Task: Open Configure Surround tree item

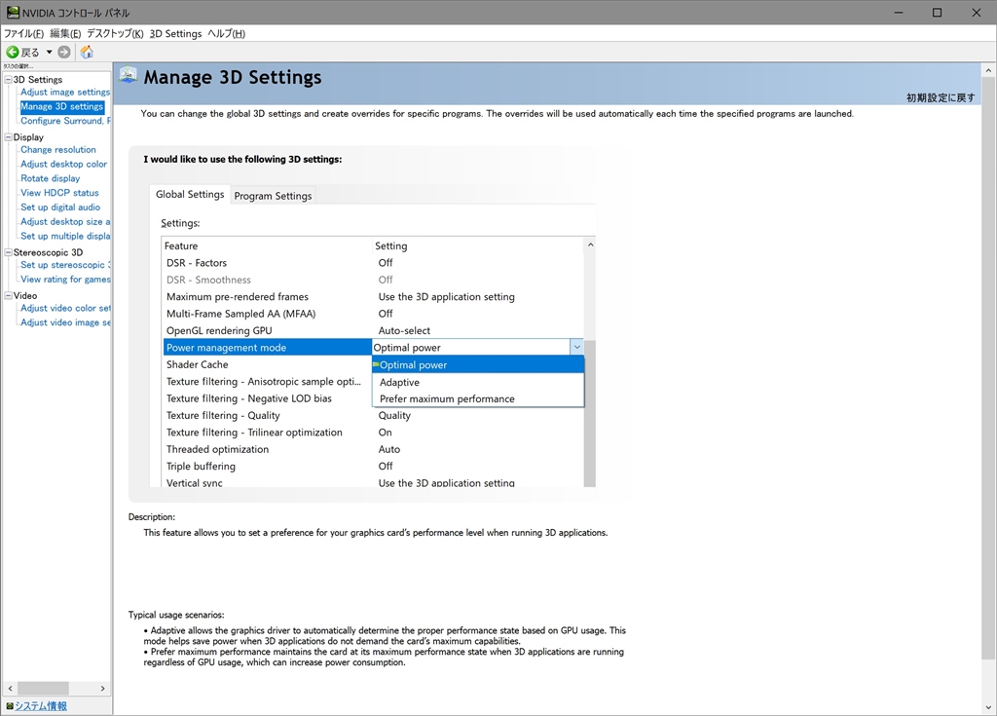Action: pyautogui.click(x=65, y=121)
